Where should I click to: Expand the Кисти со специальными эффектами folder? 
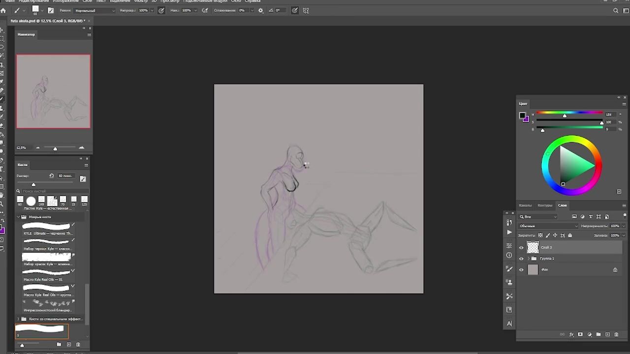18,319
